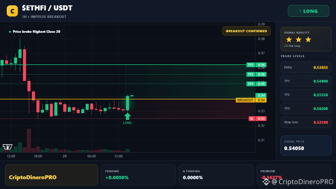Click the Δ Funding 0.0000% card

pyautogui.click(x=216, y=175)
